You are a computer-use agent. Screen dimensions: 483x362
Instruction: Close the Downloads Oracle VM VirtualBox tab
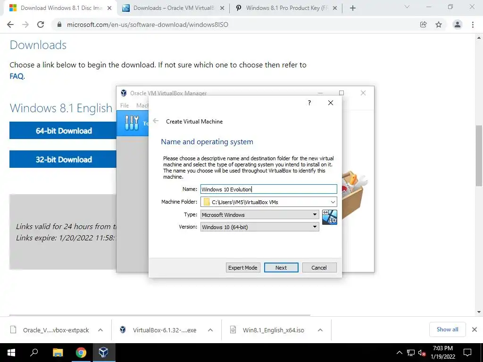pos(222,8)
